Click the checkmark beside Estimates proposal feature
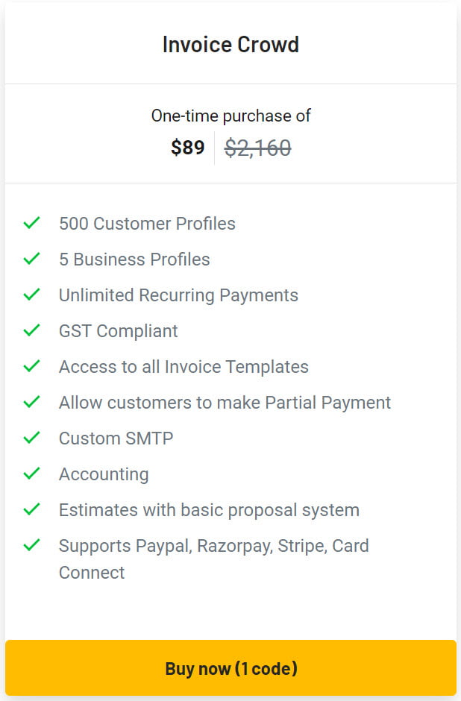 [31, 508]
